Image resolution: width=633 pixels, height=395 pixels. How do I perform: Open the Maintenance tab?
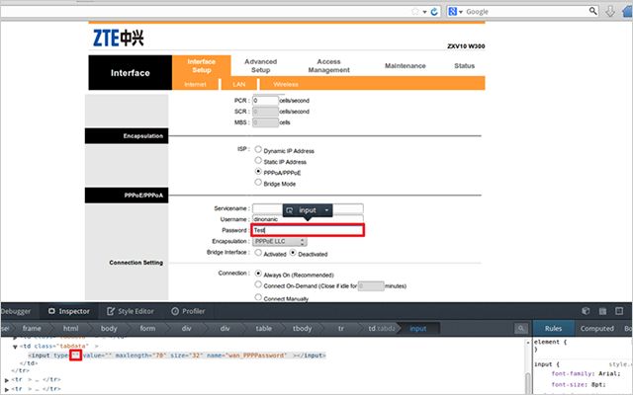(405, 66)
